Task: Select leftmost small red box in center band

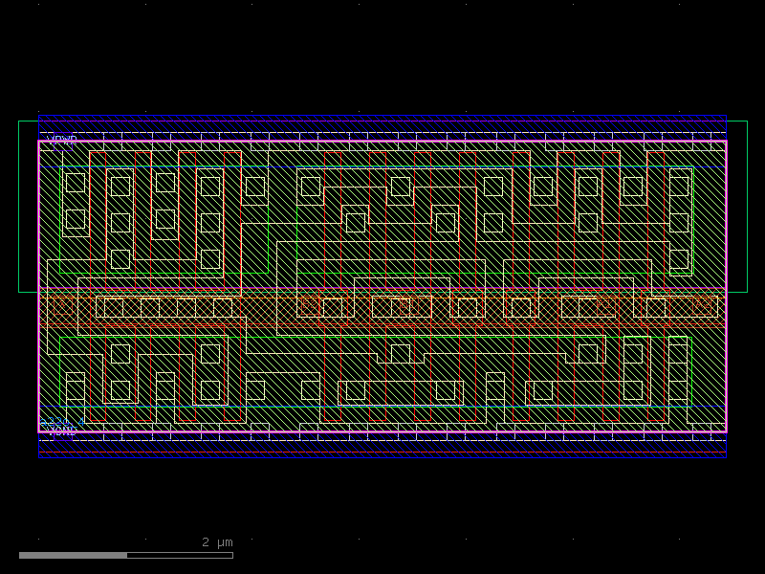Action: (x=60, y=306)
